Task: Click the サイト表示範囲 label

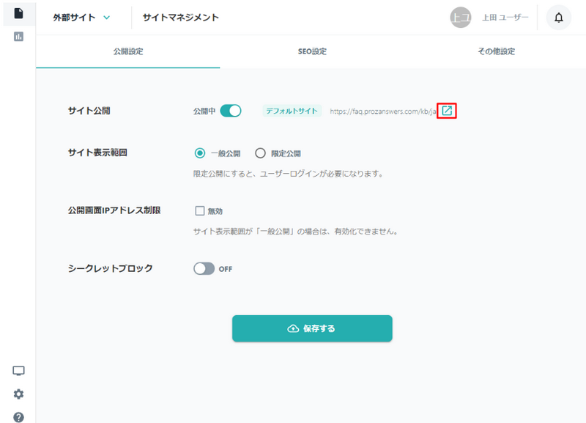Action: [x=97, y=152]
